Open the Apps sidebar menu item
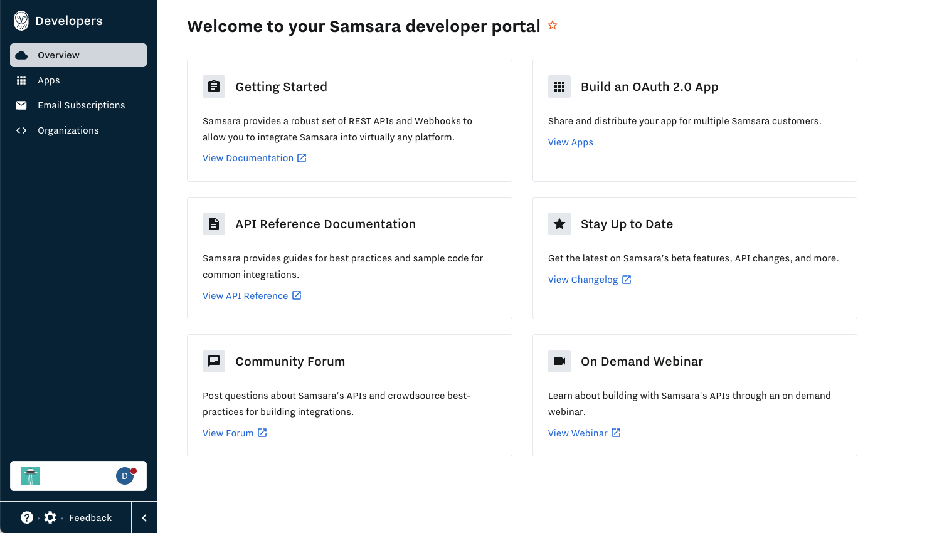This screenshot has width=927, height=533. click(x=49, y=80)
